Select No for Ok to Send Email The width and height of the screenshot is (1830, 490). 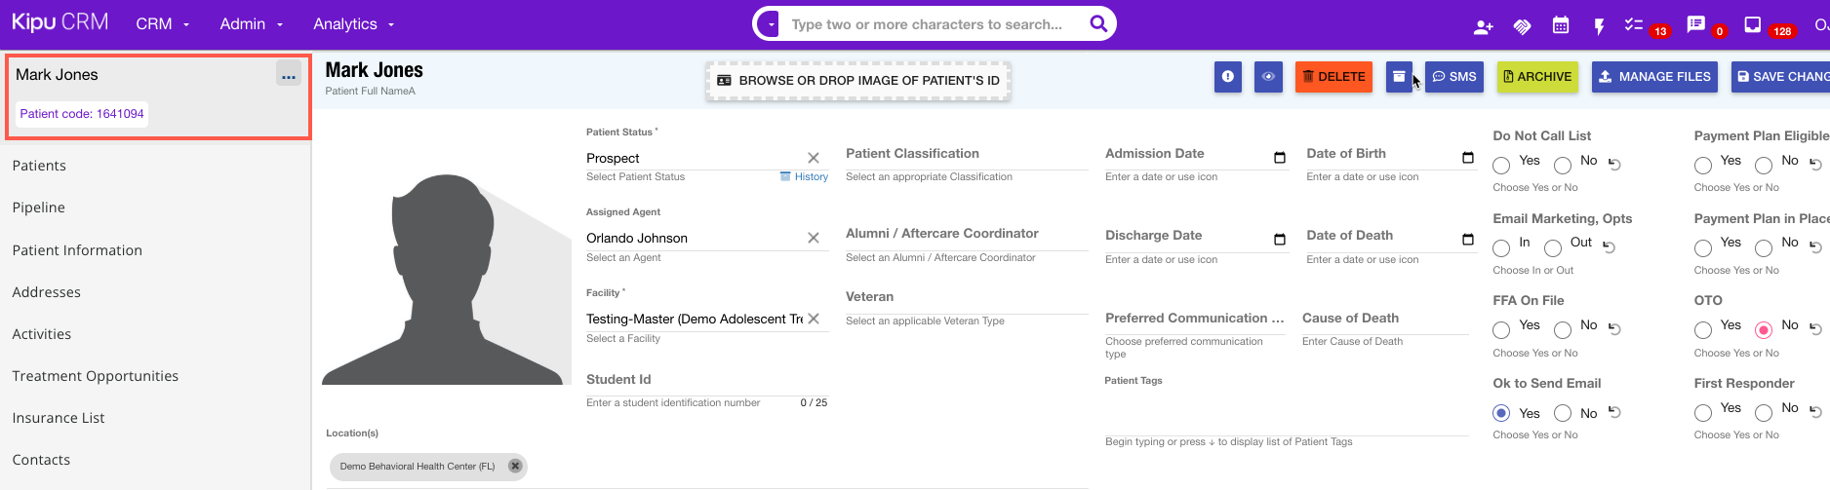1563,413
